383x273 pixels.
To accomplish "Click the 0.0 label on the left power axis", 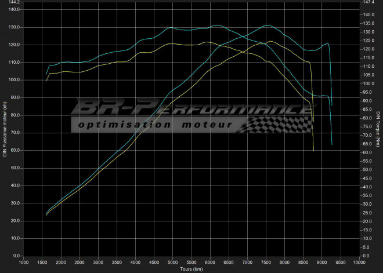I will click(x=17, y=256).
